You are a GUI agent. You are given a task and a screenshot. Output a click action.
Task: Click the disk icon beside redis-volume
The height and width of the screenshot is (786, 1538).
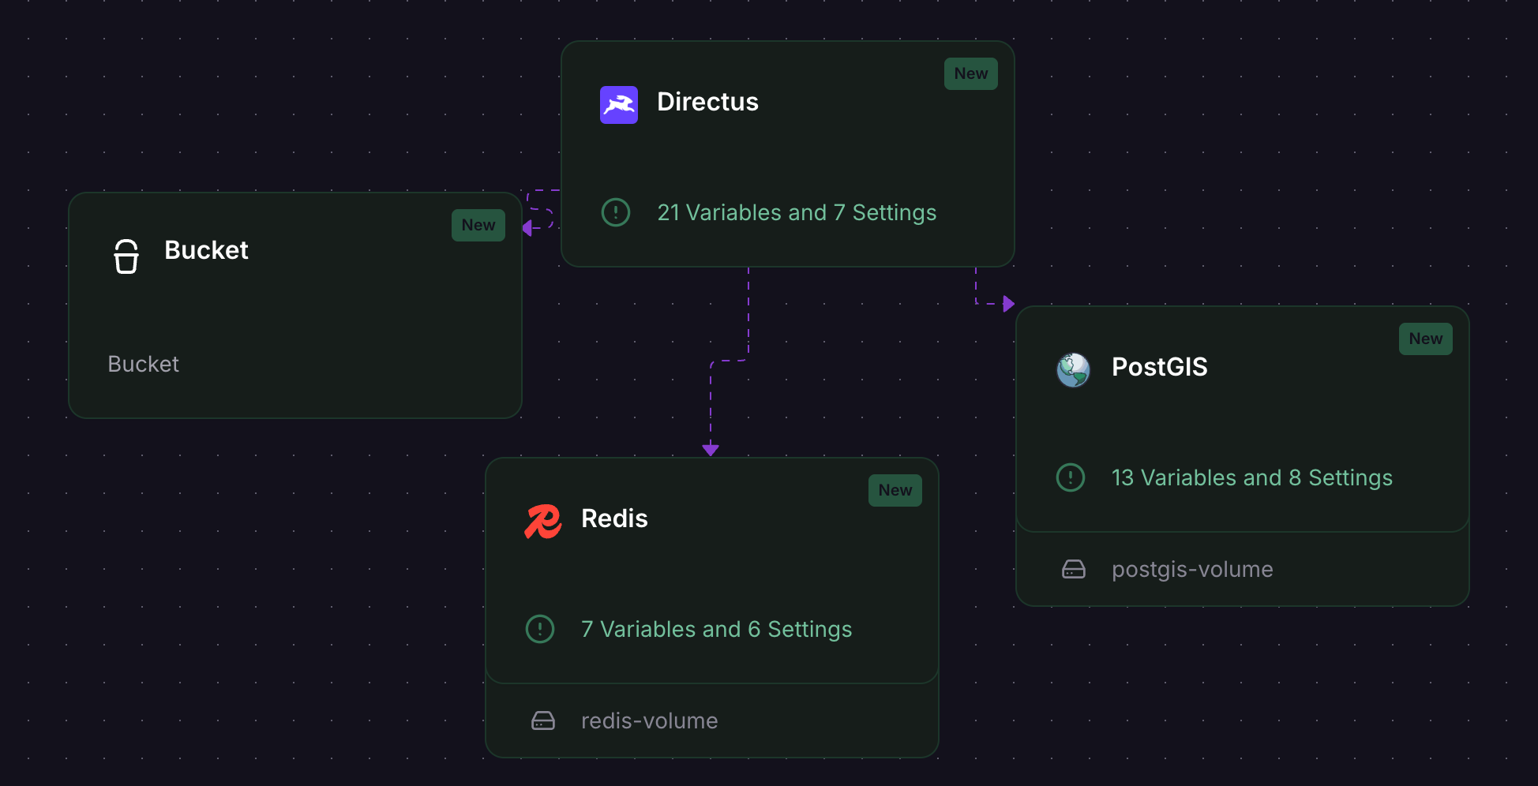pyautogui.click(x=543, y=720)
